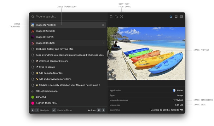Select the https://clipbook.app link item
The height and width of the screenshot is (126, 214).
(68, 91)
